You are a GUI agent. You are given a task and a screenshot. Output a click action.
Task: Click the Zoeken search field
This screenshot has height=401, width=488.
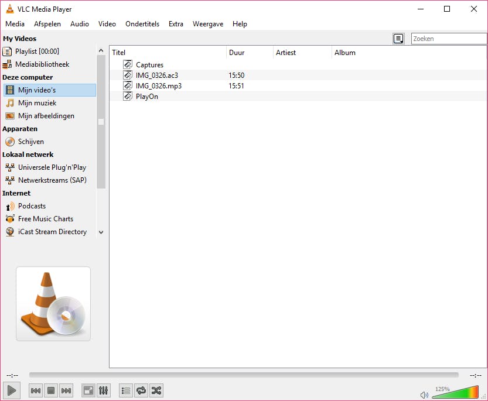click(x=449, y=39)
